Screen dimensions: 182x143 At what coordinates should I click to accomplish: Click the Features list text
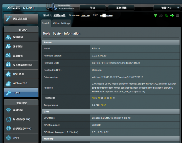(134, 88)
